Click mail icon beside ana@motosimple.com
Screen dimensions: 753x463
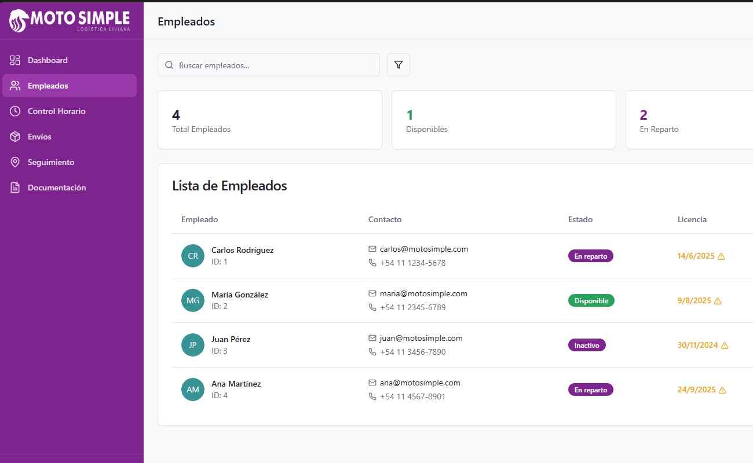pyautogui.click(x=372, y=383)
